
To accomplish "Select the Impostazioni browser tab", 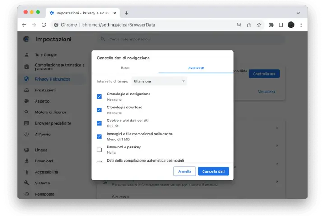I will pyautogui.click(x=82, y=13).
